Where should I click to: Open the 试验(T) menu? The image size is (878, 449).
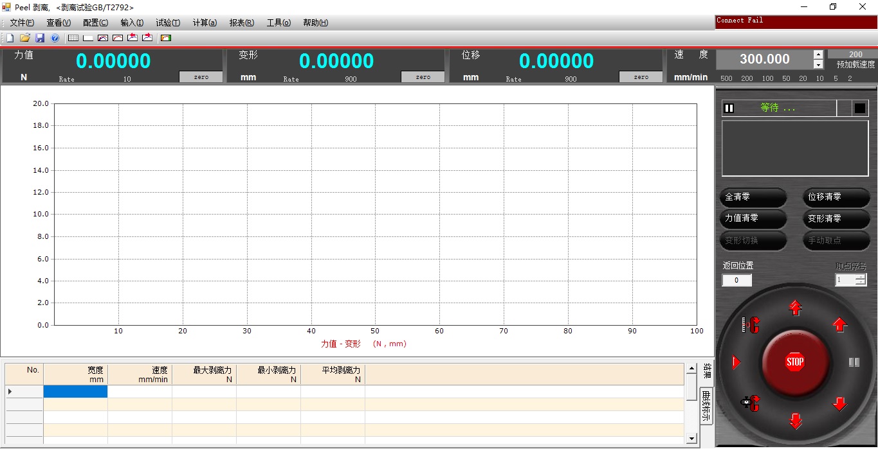168,22
